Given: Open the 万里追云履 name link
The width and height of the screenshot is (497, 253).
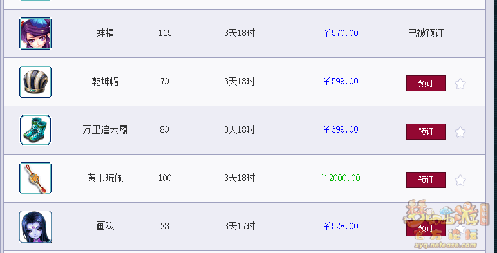Looking at the screenshot, I should pos(105,129).
